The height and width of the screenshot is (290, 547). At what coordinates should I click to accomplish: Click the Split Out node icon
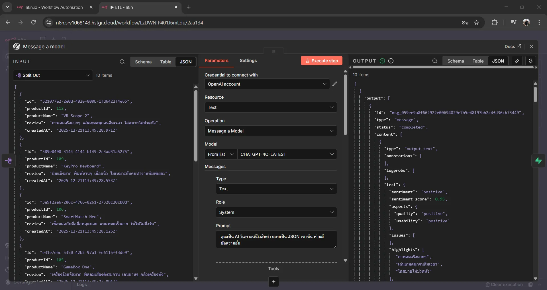click(x=19, y=75)
